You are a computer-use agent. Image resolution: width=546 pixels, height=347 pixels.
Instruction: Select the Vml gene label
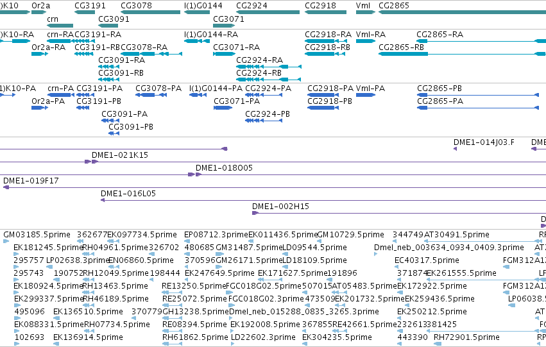363,6
